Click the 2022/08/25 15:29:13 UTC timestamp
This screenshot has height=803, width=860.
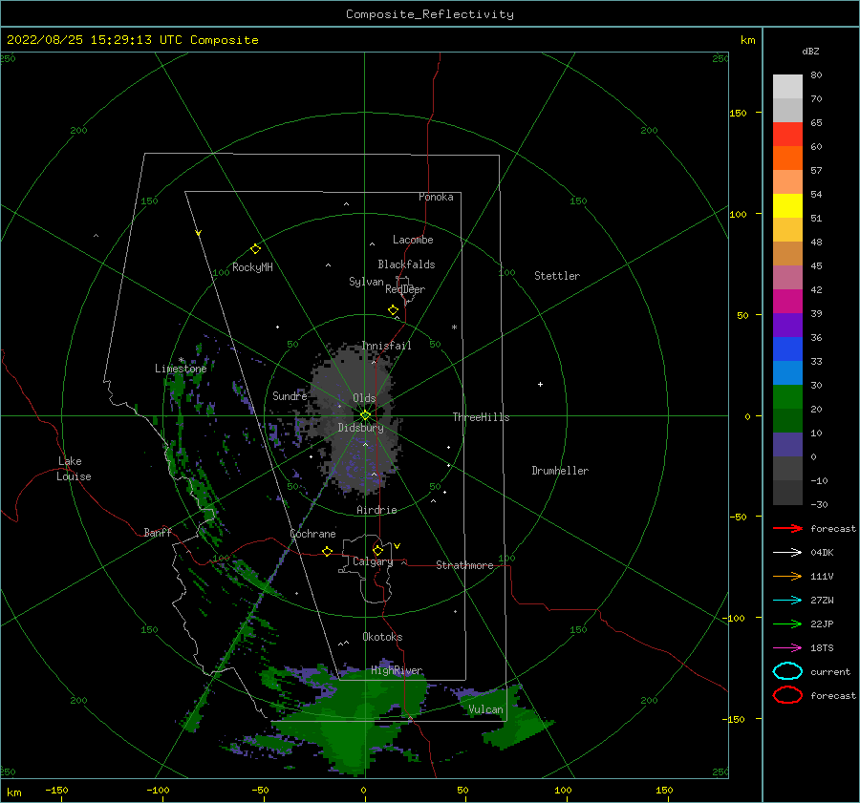tap(95, 40)
